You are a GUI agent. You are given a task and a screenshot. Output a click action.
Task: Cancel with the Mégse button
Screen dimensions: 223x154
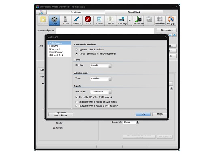click(160, 114)
